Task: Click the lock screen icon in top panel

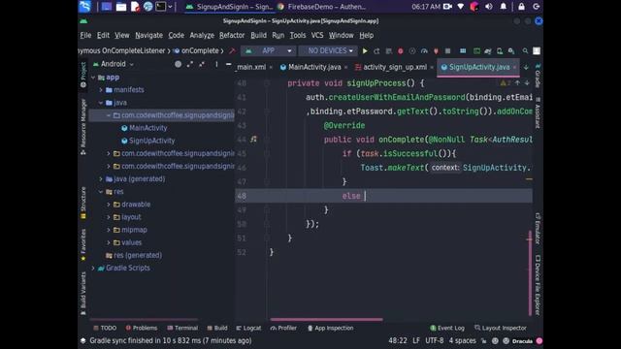Action: click(x=521, y=7)
